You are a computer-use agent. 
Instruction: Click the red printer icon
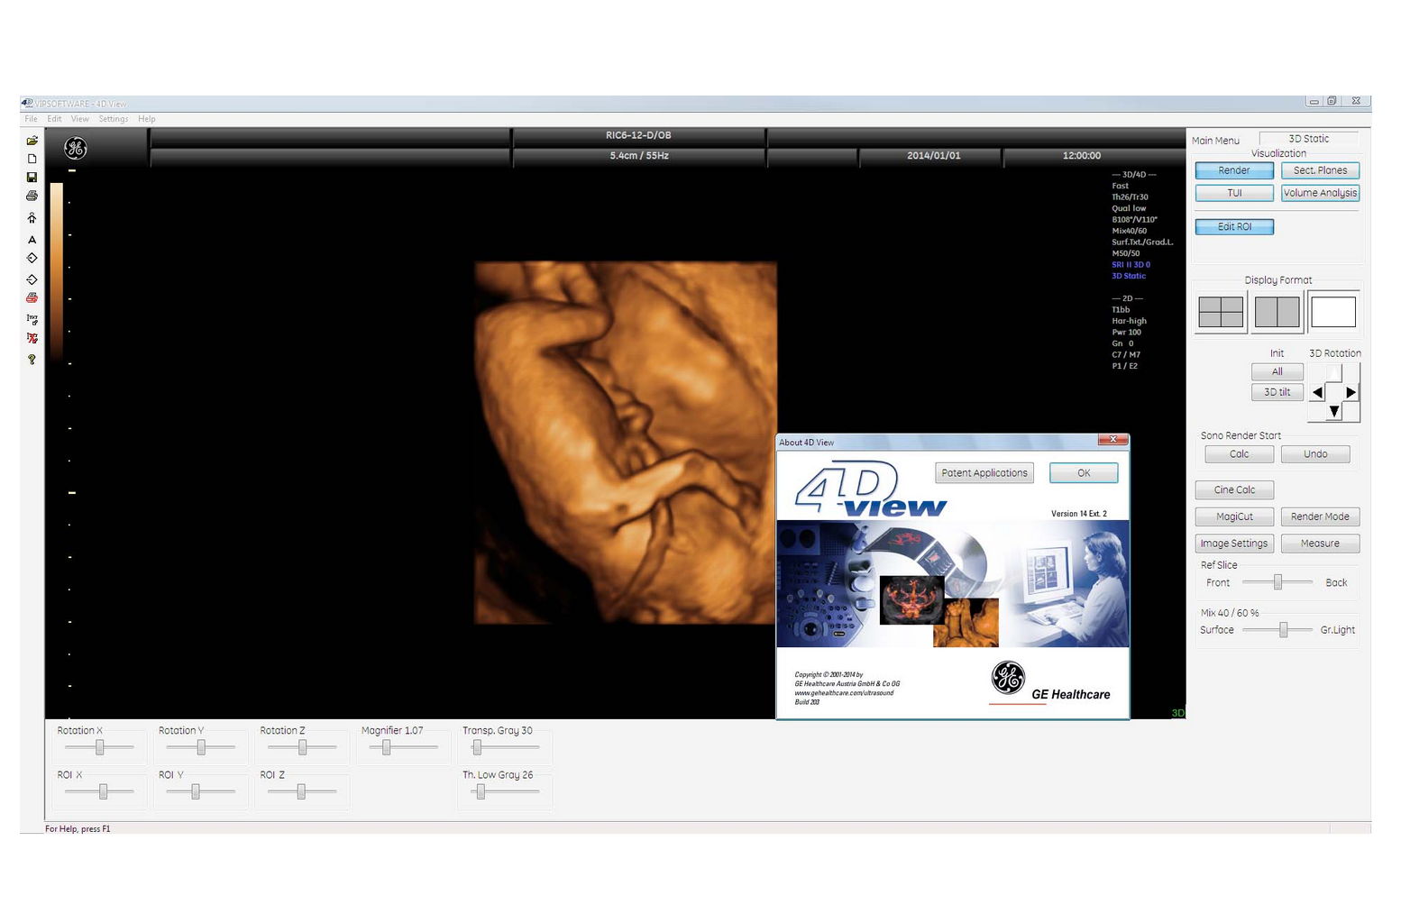click(x=32, y=297)
